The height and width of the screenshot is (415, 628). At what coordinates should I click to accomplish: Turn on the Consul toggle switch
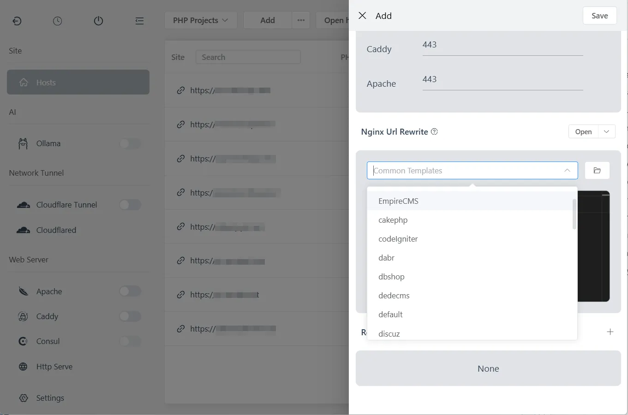[x=130, y=341]
